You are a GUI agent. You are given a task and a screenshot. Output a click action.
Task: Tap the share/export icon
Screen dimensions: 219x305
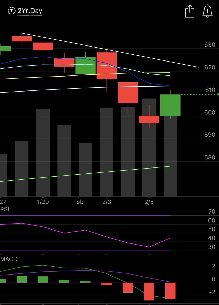tap(189, 12)
